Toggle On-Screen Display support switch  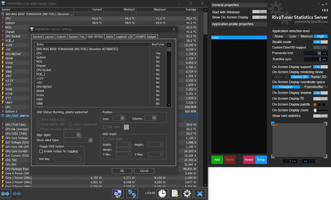pos(320,67)
